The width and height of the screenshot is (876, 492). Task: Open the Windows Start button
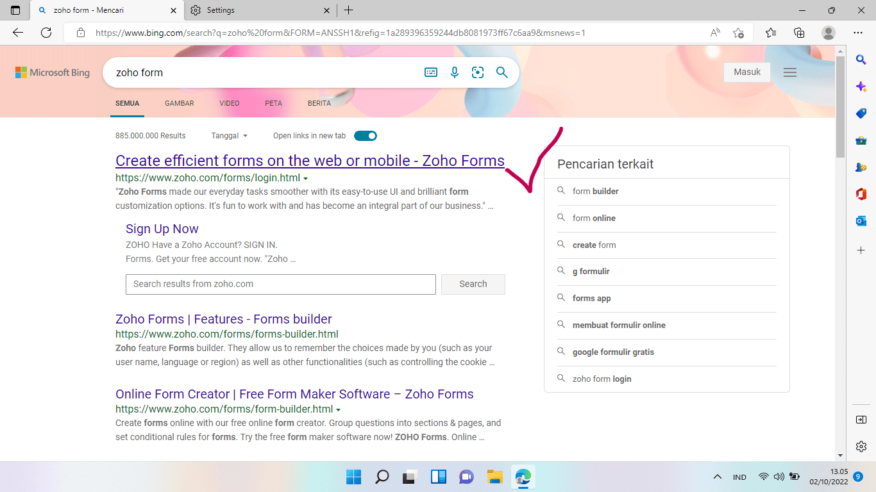coord(354,477)
